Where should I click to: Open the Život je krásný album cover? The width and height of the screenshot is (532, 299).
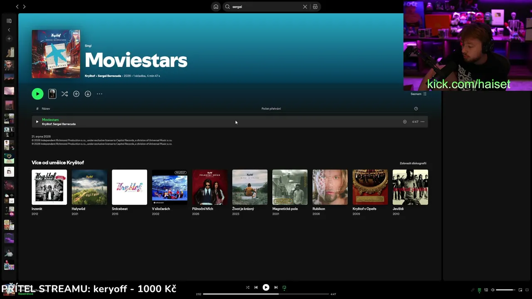tap(250, 187)
